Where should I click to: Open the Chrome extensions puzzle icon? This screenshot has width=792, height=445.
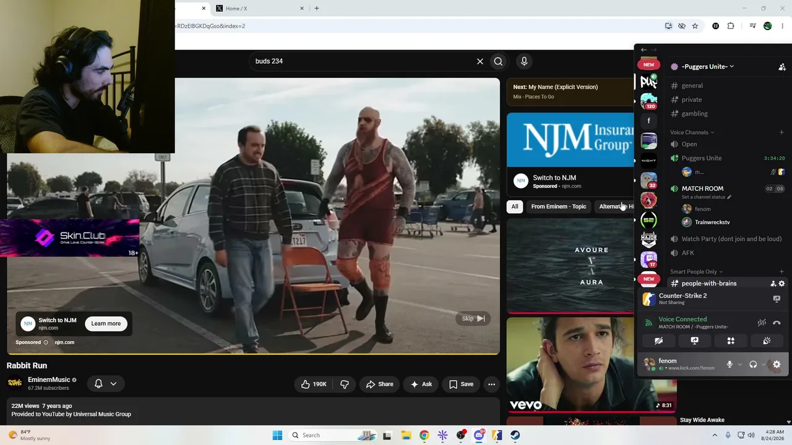(x=731, y=26)
